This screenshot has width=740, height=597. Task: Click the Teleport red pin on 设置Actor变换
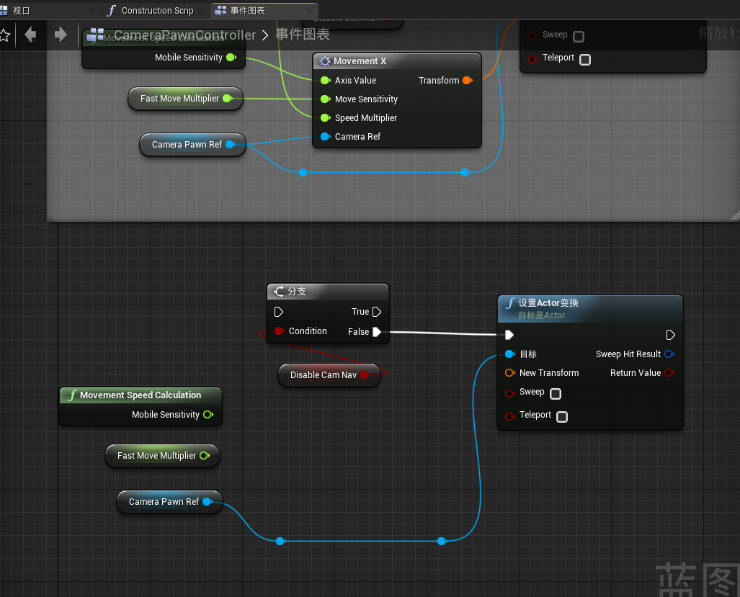[509, 416]
